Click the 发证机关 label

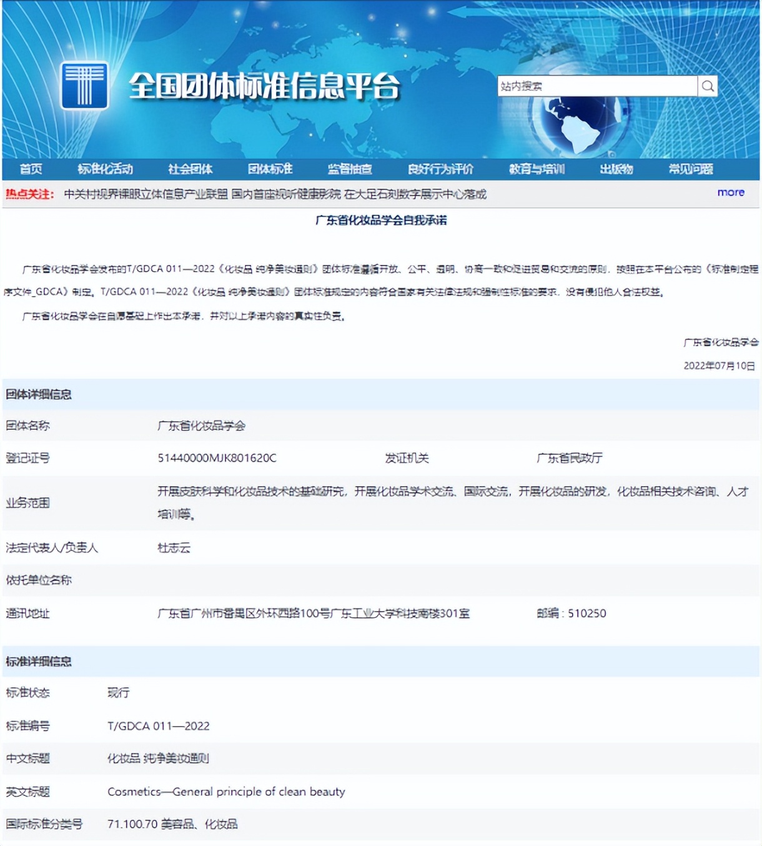pyautogui.click(x=407, y=458)
